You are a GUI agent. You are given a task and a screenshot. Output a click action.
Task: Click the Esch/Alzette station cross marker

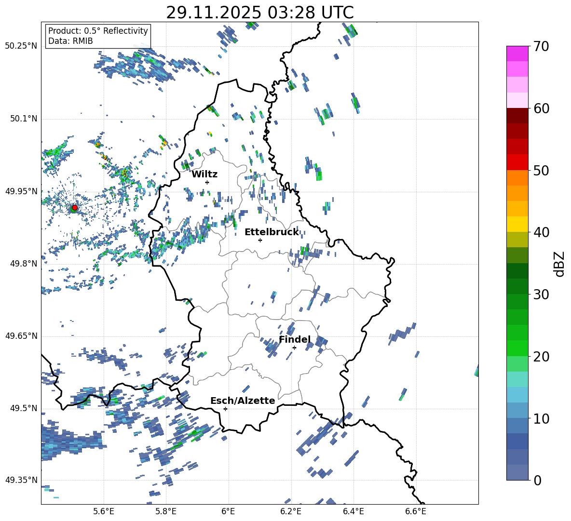click(x=225, y=409)
